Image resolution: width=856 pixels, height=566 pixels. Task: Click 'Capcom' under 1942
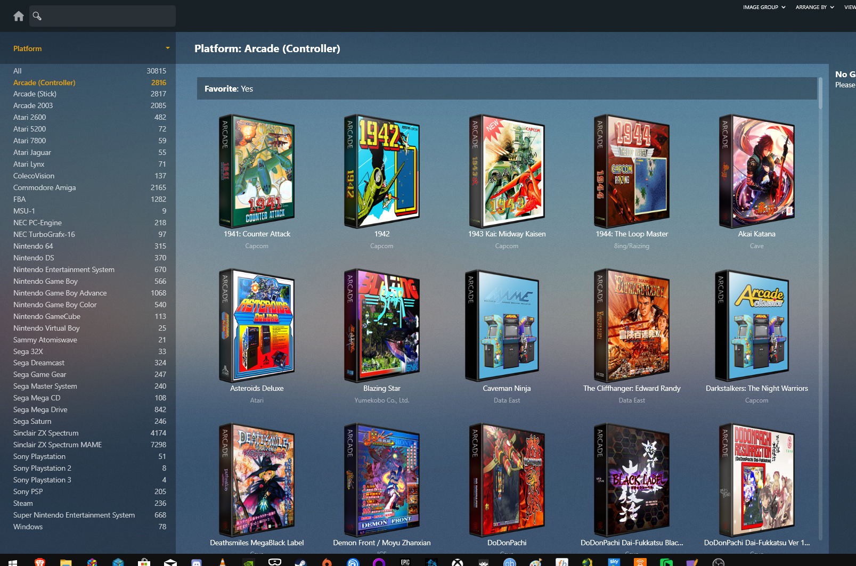[x=382, y=246]
